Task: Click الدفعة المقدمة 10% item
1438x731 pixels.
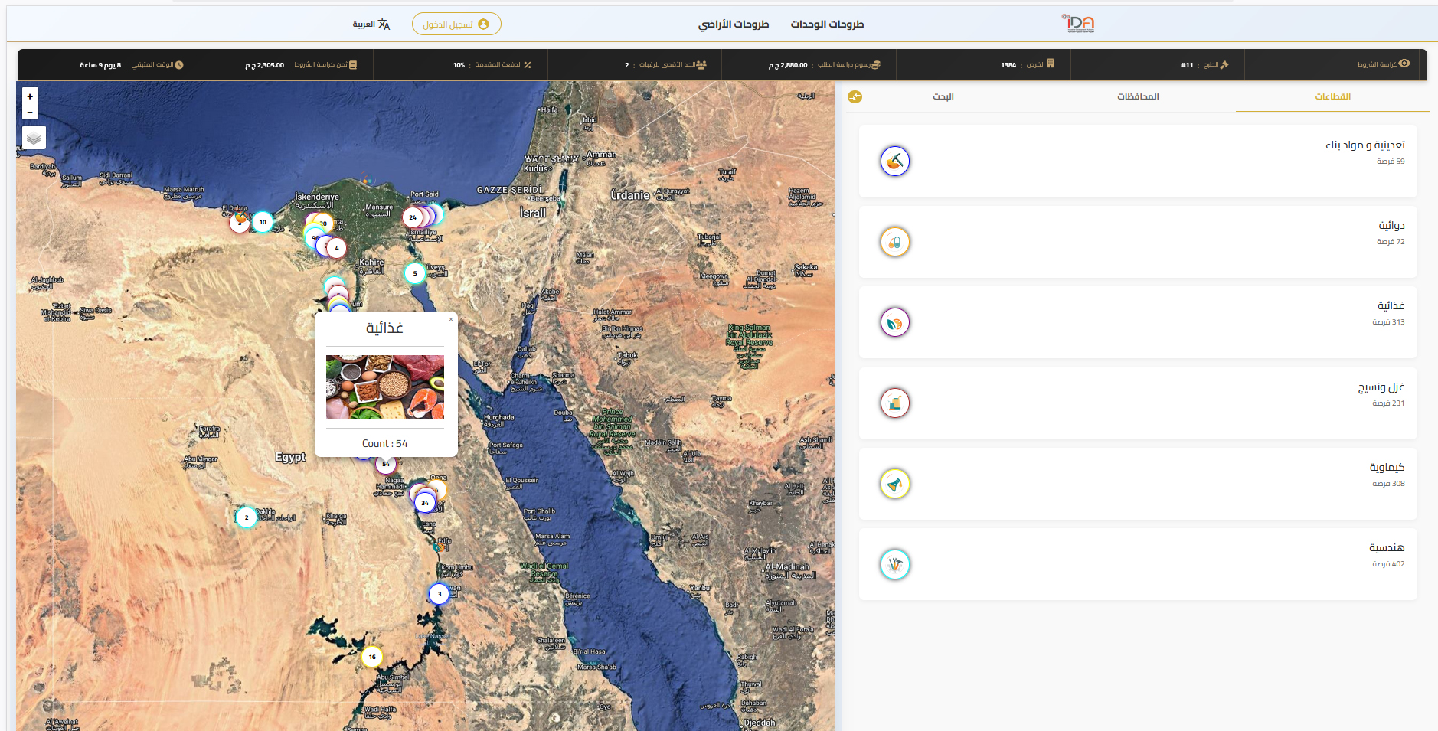Action: [492, 65]
